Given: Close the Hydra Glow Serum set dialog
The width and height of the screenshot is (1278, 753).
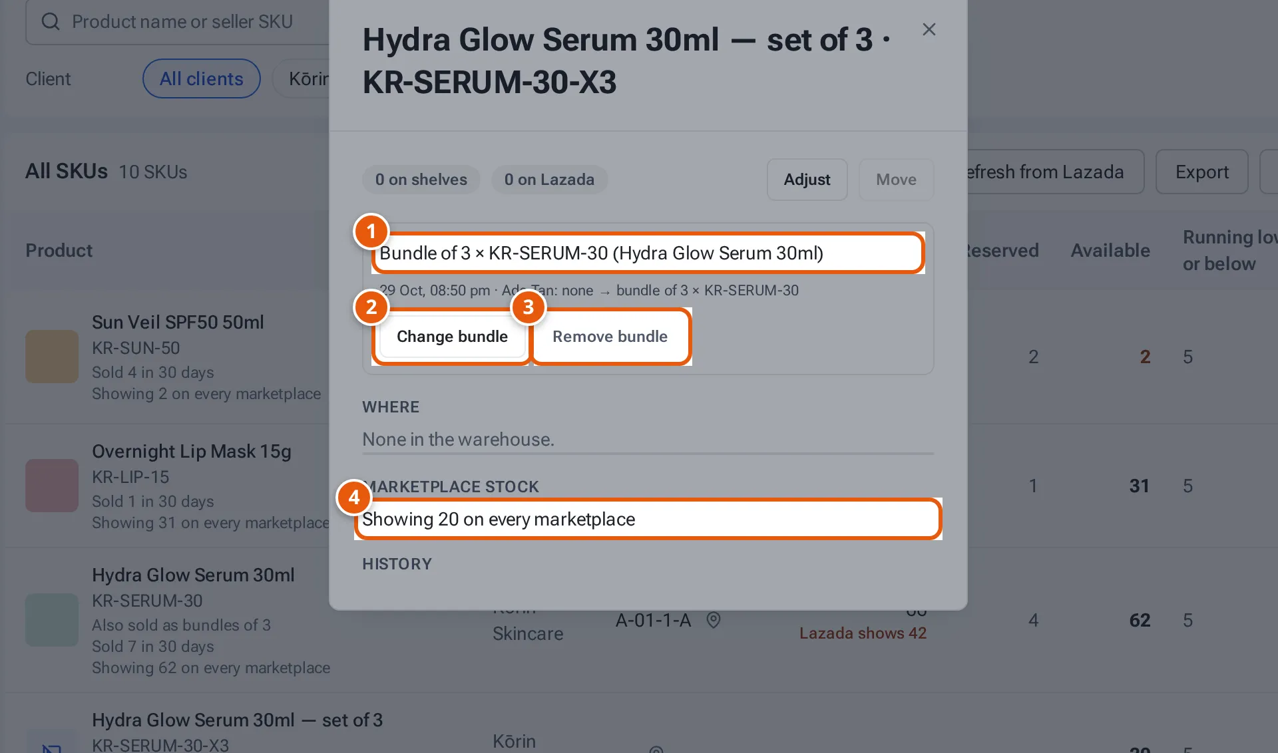Looking at the screenshot, I should tap(929, 29).
